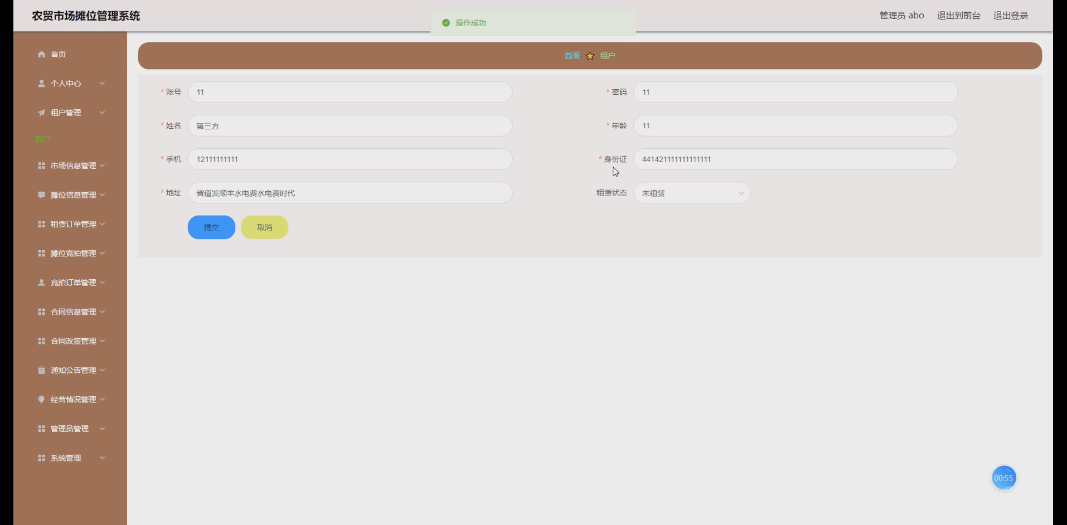This screenshot has height=525, width=1067.
Task: Click the grid icon for 系统管理
Action: pyautogui.click(x=41, y=458)
